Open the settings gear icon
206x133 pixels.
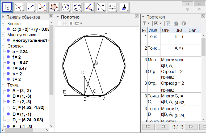coord(199,9)
